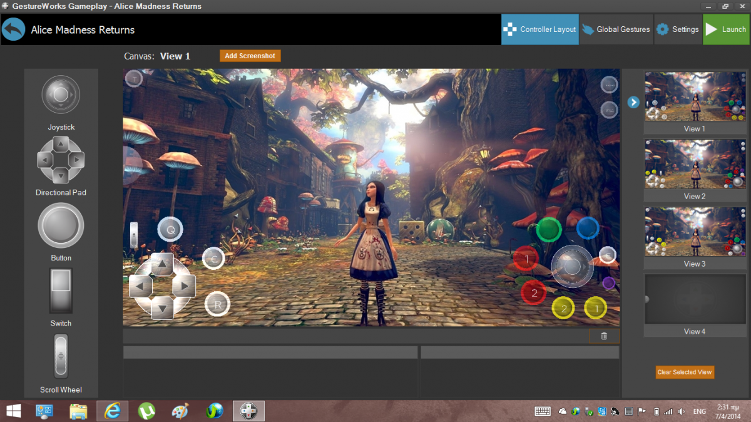Viewport: 751px width, 422px height.
Task: Select the blue button on the canvas
Action: (588, 228)
